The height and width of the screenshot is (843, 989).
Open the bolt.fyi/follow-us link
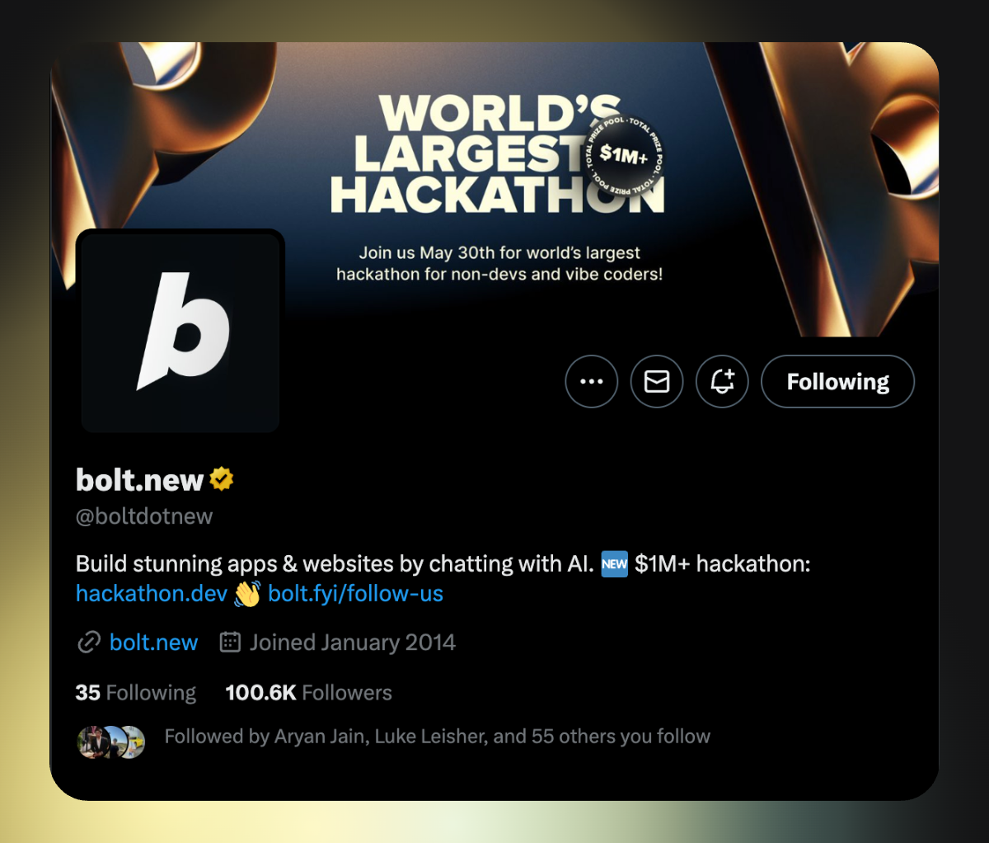click(356, 593)
